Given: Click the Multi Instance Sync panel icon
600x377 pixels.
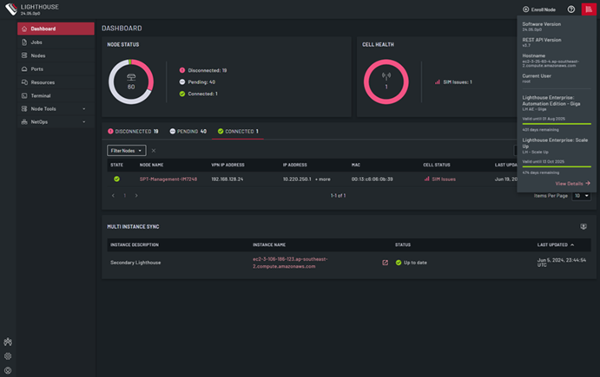Looking at the screenshot, I should 584,226.
